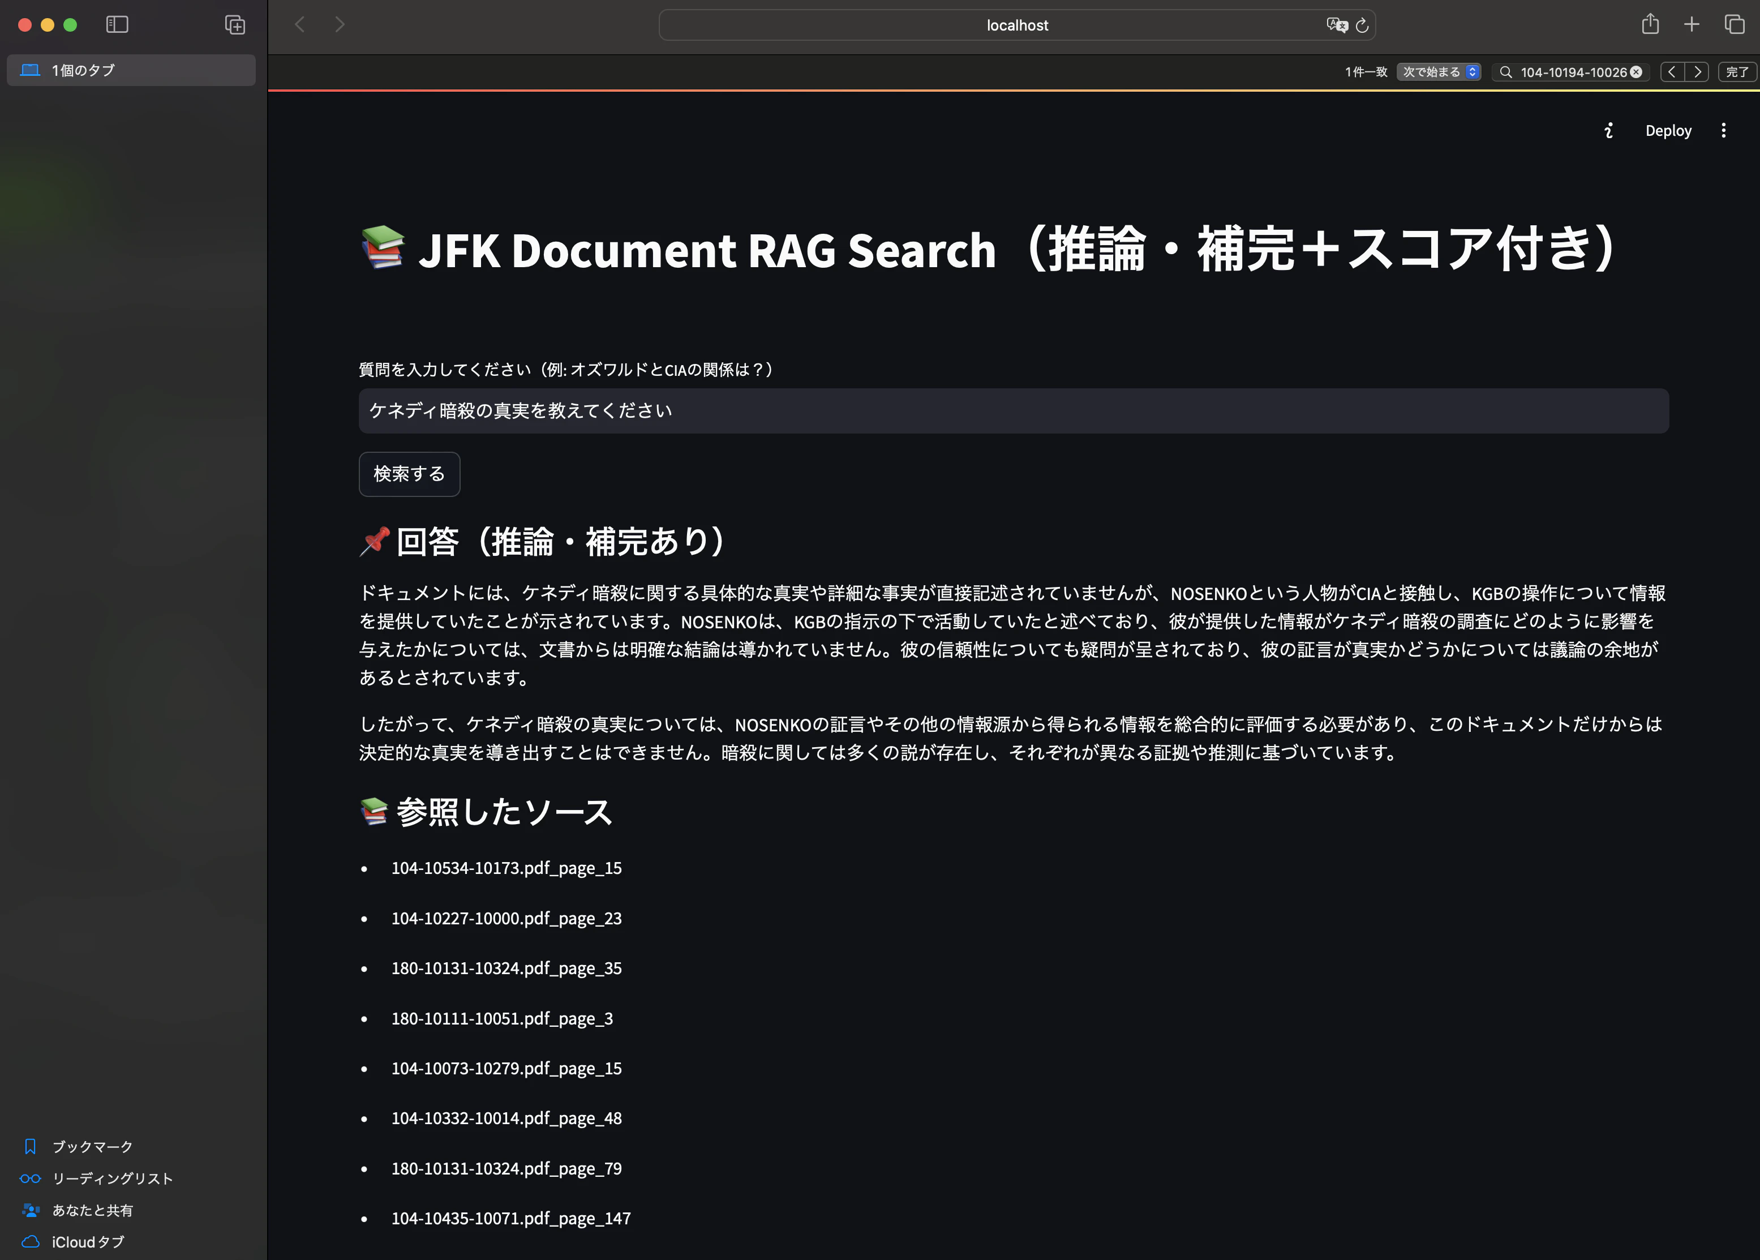Clear the find text 104-10194-10026
The width and height of the screenshot is (1760, 1260).
click(1636, 72)
